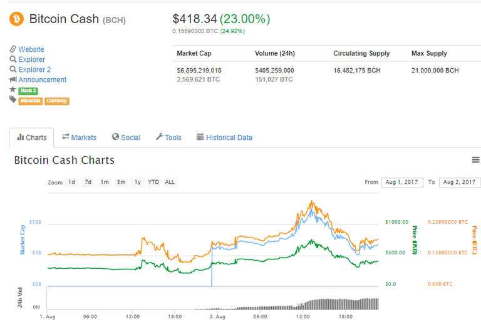Open the Website link
The image size is (481, 320).
[31, 49]
